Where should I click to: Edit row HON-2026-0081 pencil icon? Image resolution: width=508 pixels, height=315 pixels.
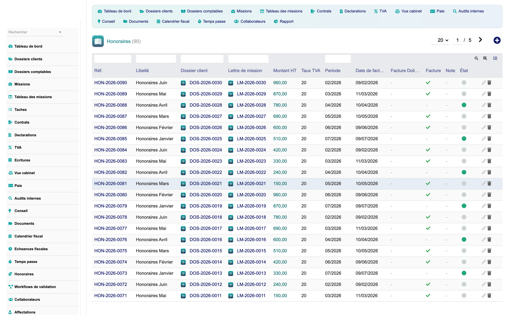[484, 184]
